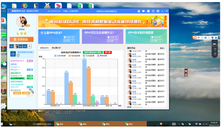
Task: Click the upward-arrow update icon in title bar
Action: [153, 11]
